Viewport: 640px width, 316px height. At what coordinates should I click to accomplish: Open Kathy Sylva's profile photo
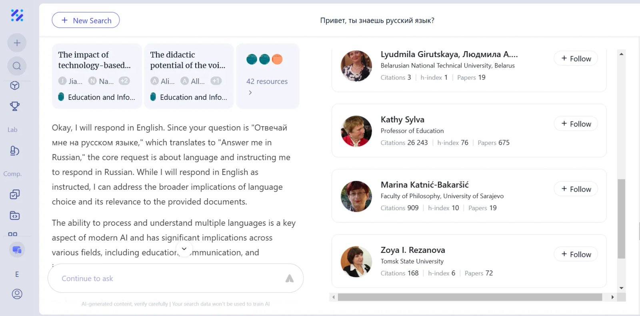click(x=356, y=131)
